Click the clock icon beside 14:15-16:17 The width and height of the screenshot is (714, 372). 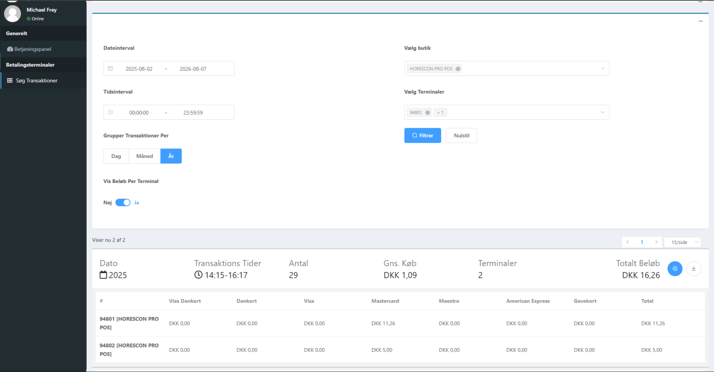[x=198, y=275]
